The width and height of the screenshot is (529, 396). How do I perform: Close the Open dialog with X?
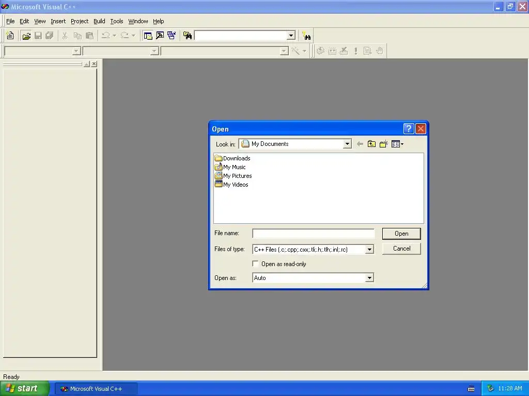click(421, 128)
